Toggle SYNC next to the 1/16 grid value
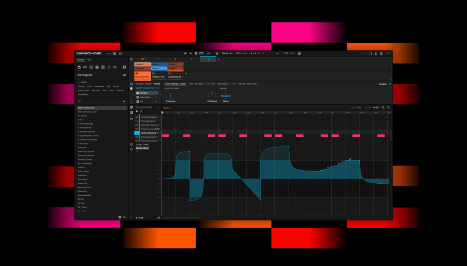This screenshot has height=266, width=467. coord(292,53)
